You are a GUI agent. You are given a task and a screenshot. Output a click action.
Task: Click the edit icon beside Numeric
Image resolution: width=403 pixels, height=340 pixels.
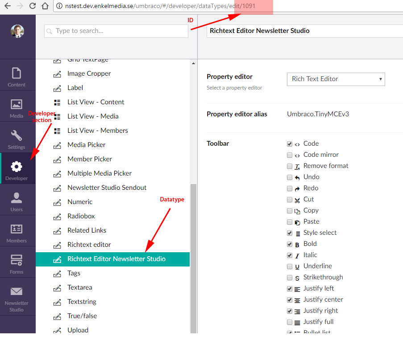[57, 202]
